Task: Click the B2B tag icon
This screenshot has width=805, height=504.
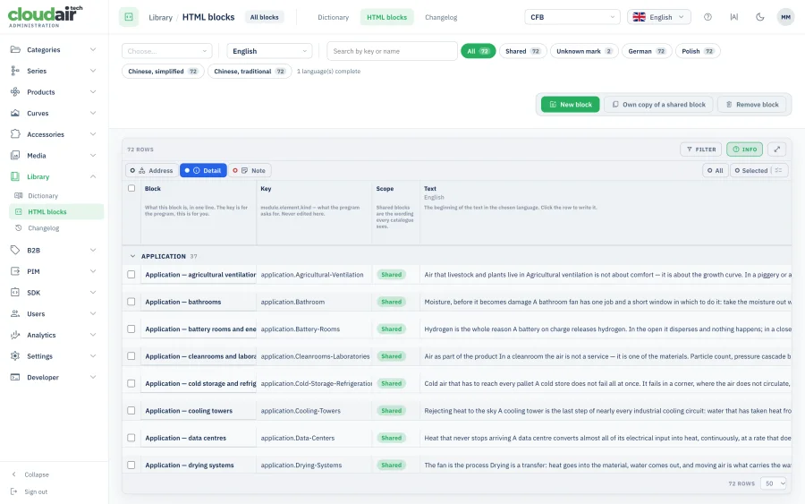Action: pyautogui.click(x=15, y=250)
